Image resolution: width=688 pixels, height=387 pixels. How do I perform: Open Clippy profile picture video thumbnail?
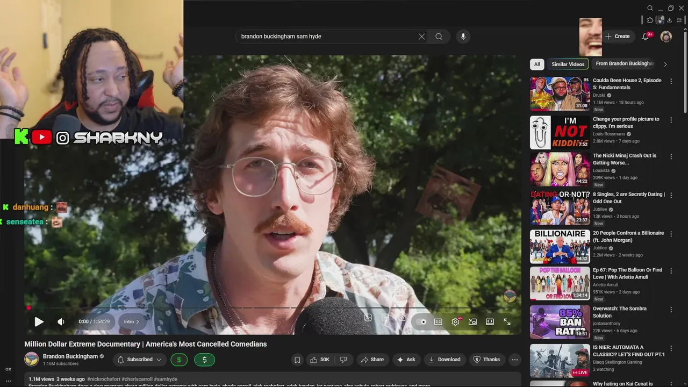click(560, 132)
